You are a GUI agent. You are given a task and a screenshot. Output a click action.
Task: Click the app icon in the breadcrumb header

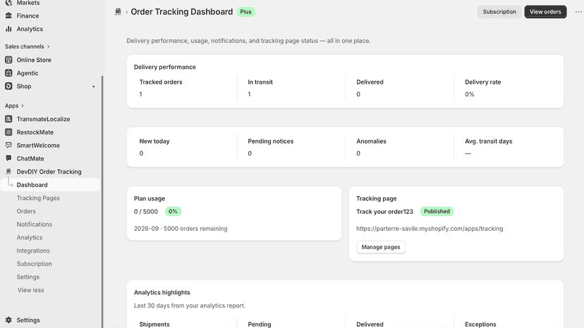pos(118,11)
